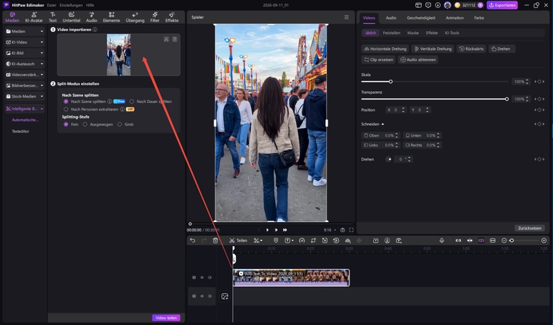The height and width of the screenshot is (325, 553).
Task: Zoom out timeline with minus icon
Action: 504,241
